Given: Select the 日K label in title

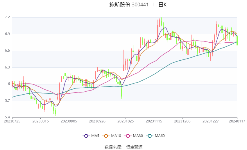Looking at the screenshot, I should pos(162,5).
